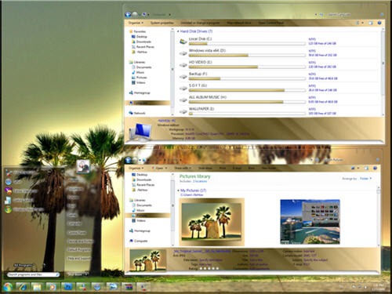This screenshot has height=294, width=392.
Task: Open Help icon in Pictures window toolbar
Action: pyautogui.click(x=375, y=168)
